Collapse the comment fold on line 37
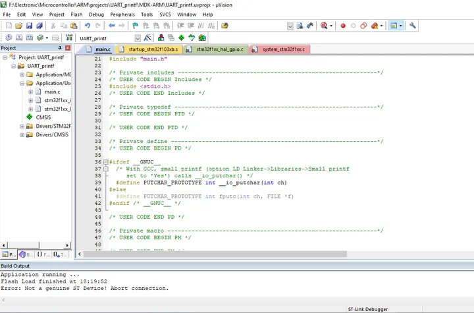474x313 pixels. [x=105, y=169]
